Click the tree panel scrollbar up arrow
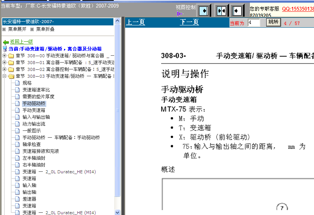 (117, 20)
